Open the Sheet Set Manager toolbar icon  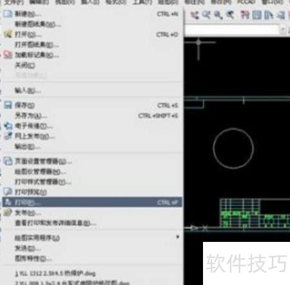tap(281, 15)
